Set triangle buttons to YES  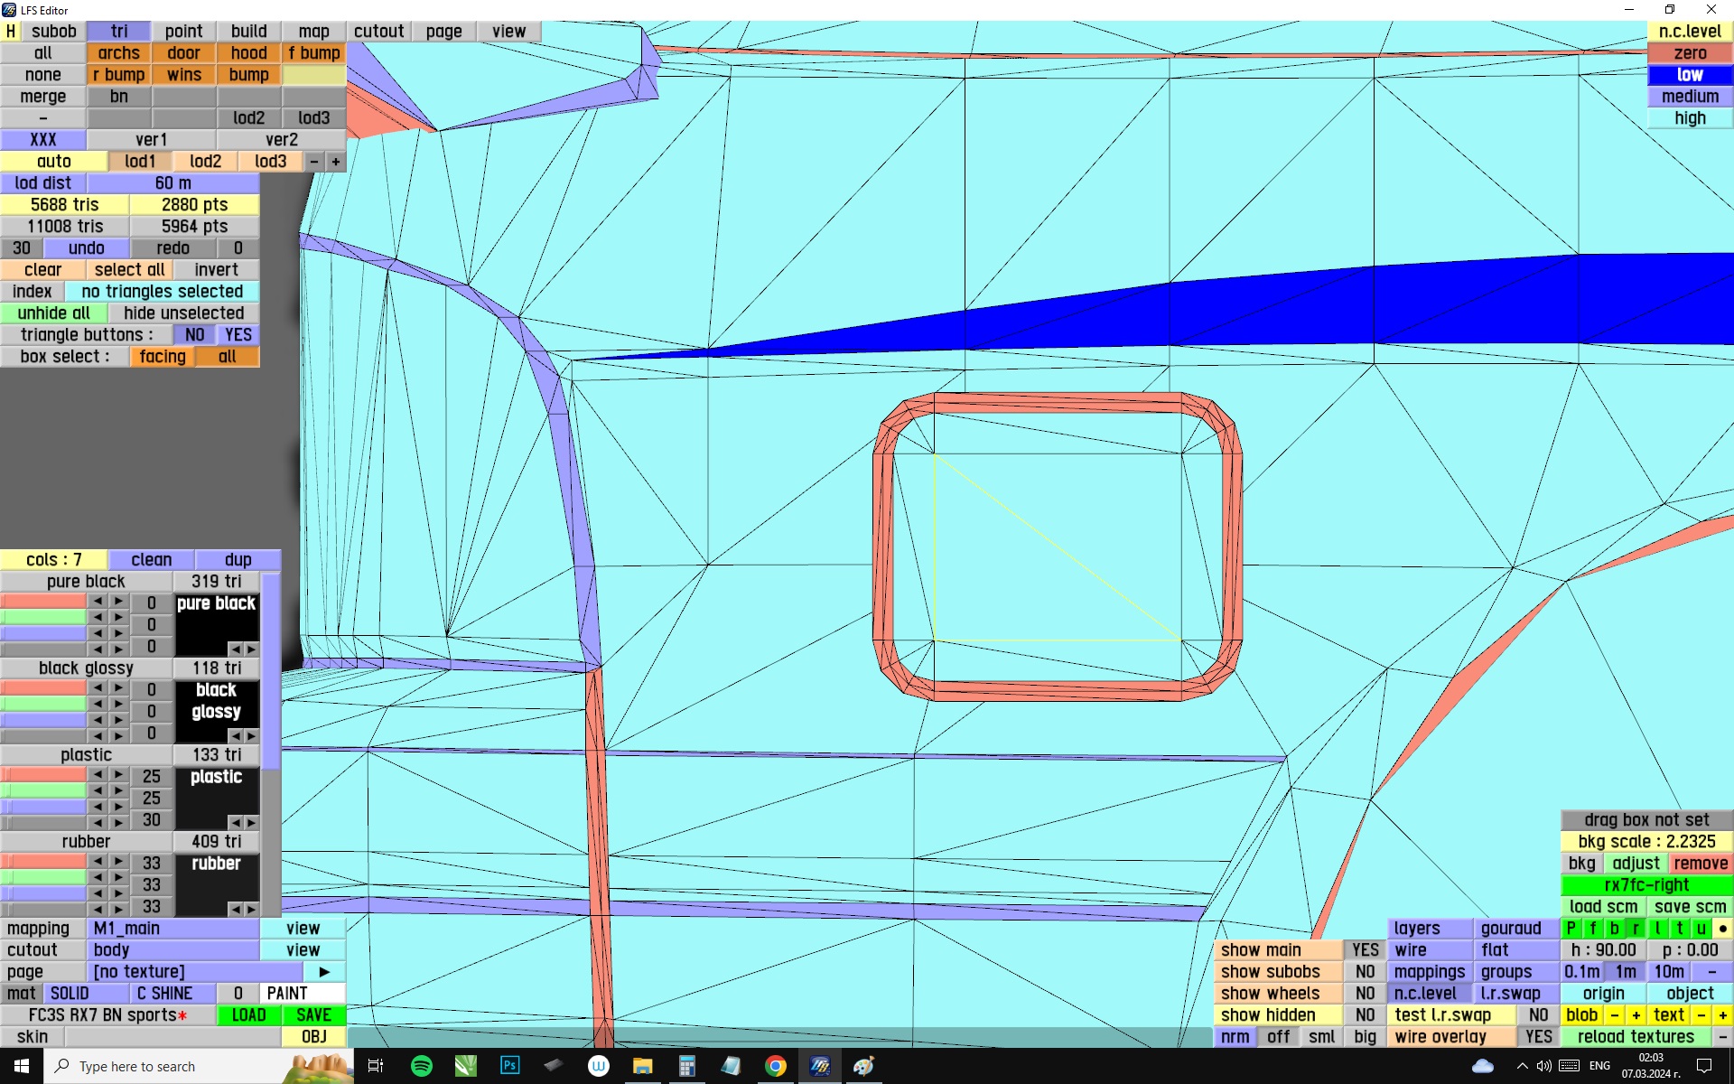pos(238,334)
